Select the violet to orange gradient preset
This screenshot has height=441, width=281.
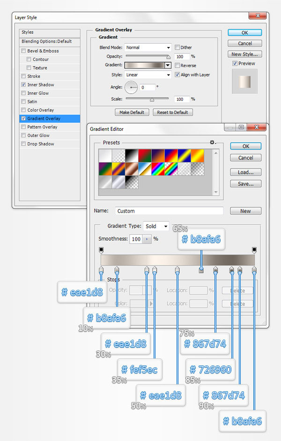click(x=158, y=156)
